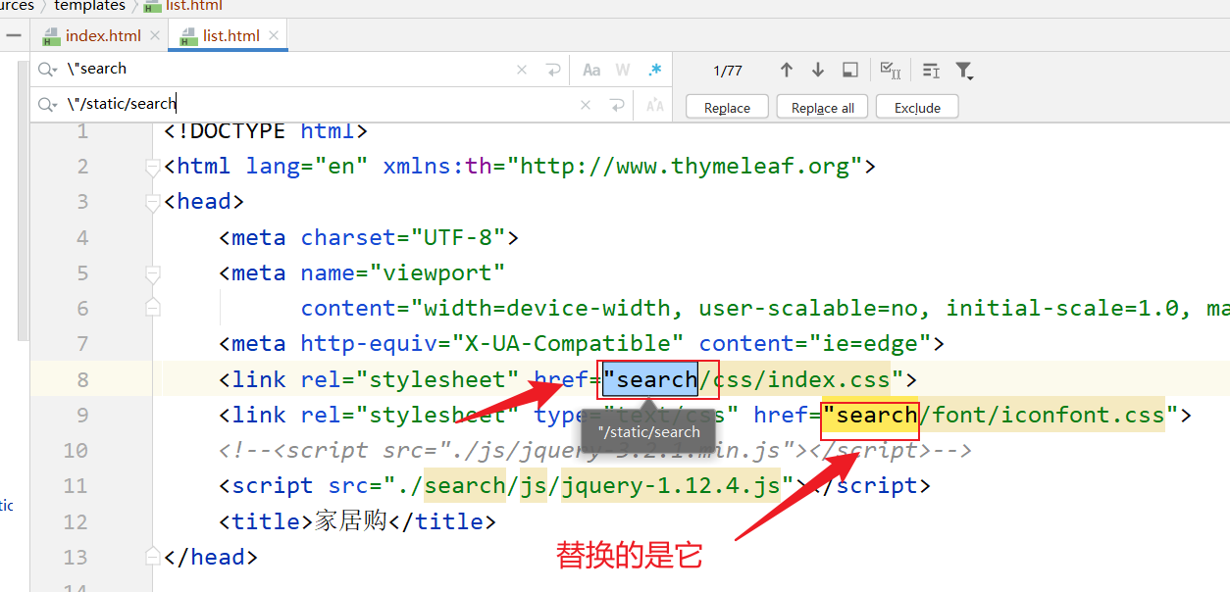Click yellow "search match on line 9

click(870, 416)
